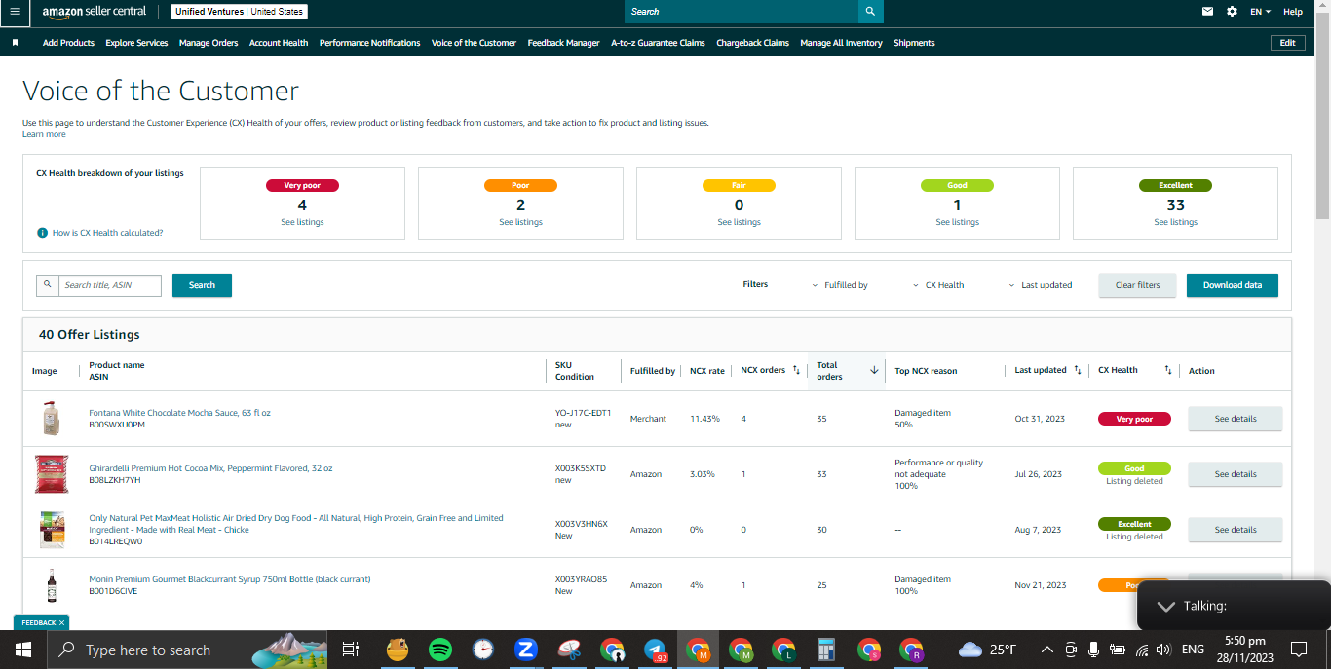1331x669 pixels.
Task: Click the 11.43% NCX rate value
Action: [x=704, y=419]
